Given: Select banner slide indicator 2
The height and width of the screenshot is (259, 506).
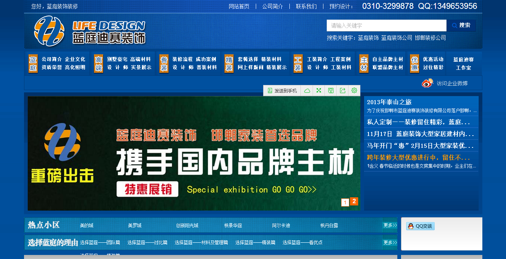Looking at the screenshot, I should [x=354, y=201].
